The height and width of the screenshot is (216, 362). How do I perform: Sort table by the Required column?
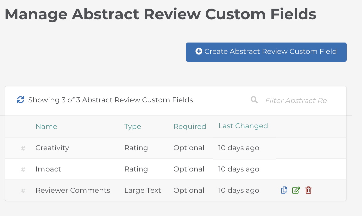point(190,127)
